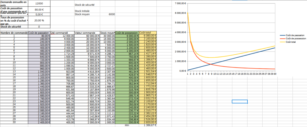Select the 'Min' label cell below the table
This screenshot has width=307, height=127.
point(127,125)
